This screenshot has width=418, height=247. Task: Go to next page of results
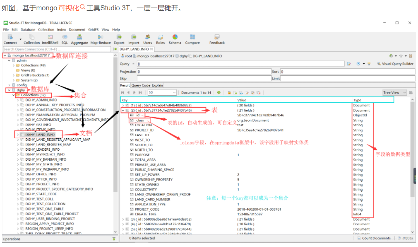[134, 93]
